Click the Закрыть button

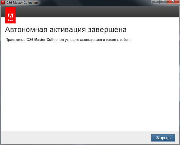click(163, 138)
